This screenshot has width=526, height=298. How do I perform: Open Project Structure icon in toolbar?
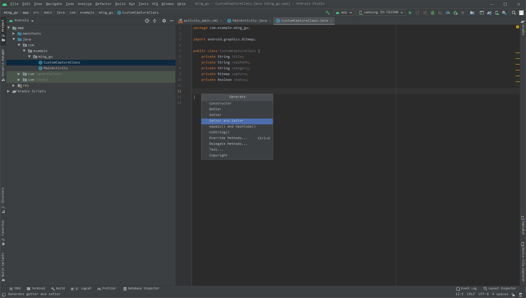472,13
